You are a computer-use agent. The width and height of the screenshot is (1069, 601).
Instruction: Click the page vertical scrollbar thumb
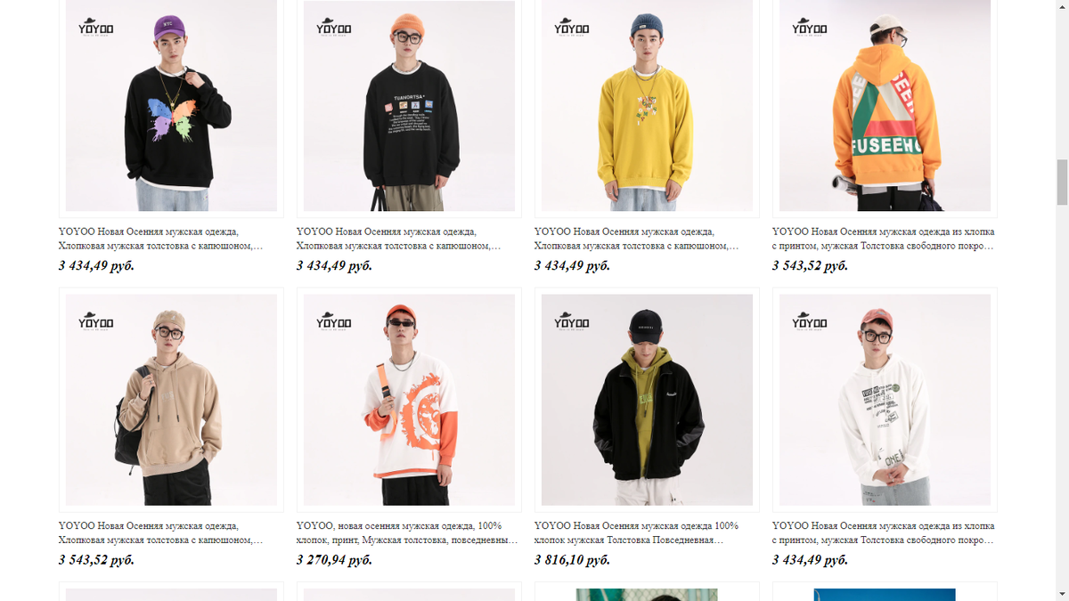click(1061, 183)
